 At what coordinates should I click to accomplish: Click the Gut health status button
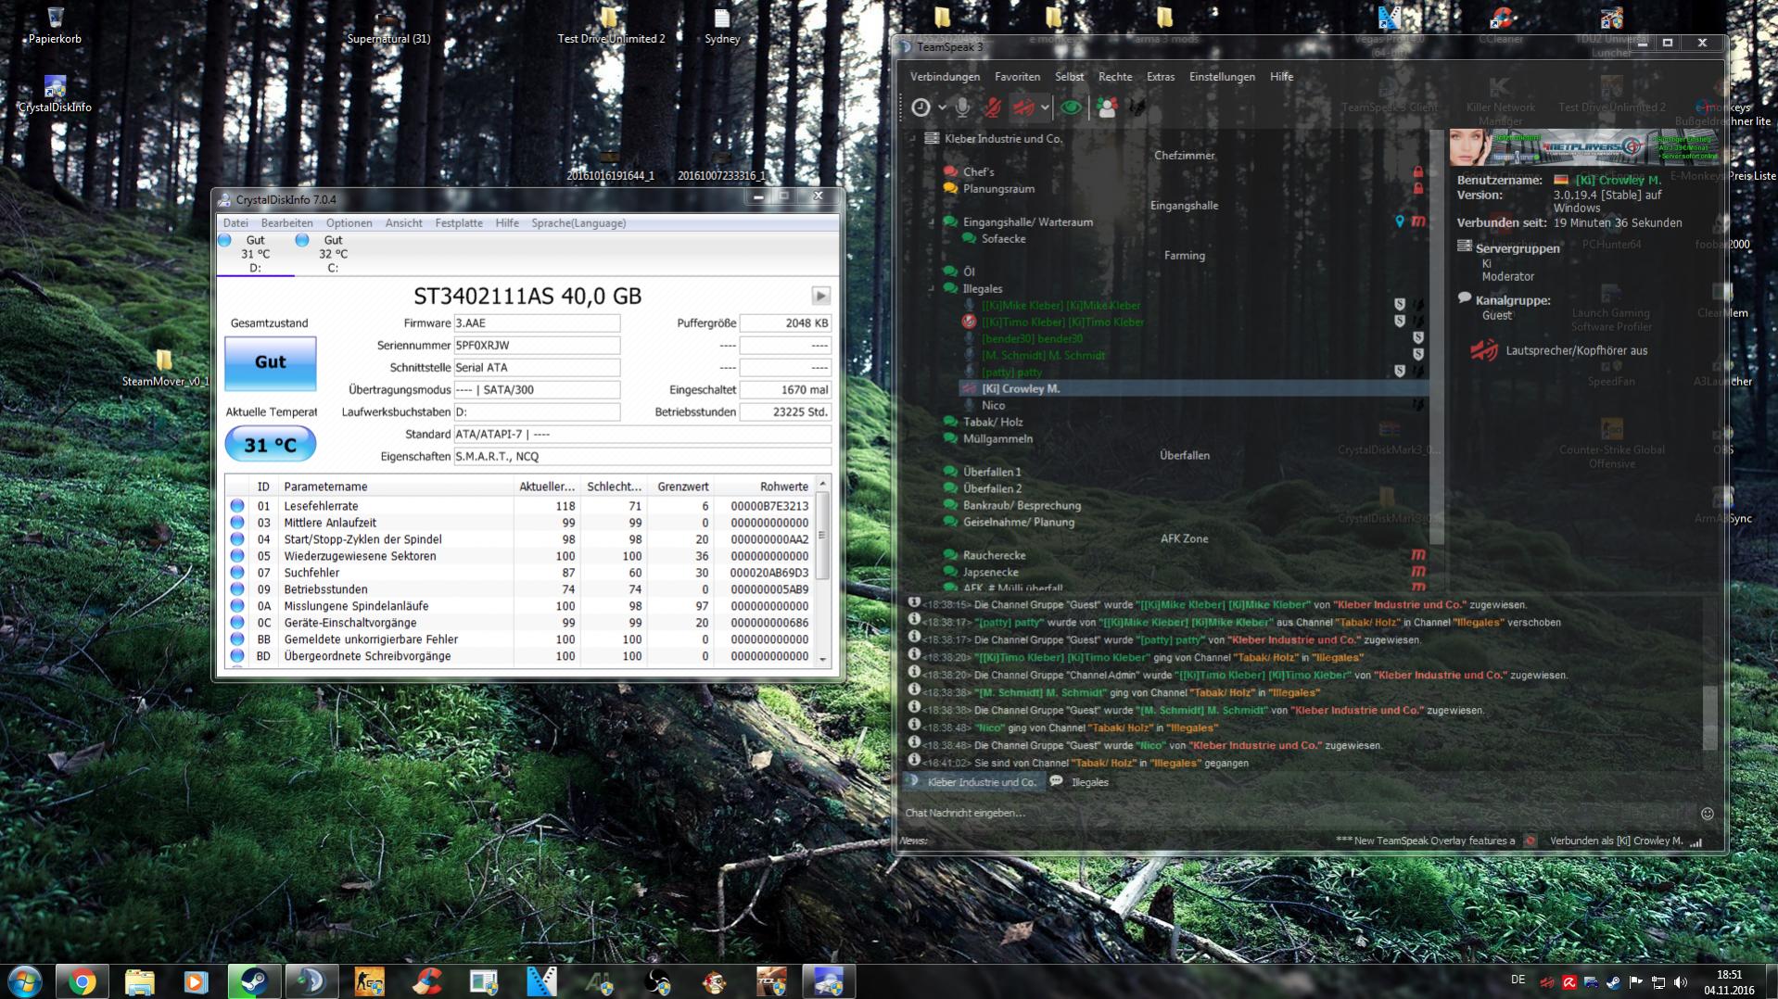click(271, 362)
